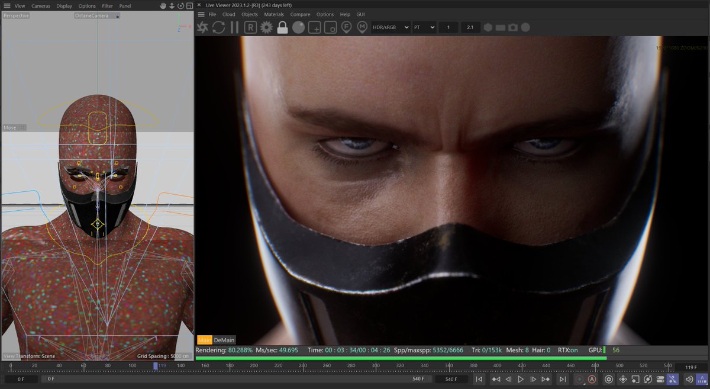This screenshot has width=710, height=389.
Task: Click the Render Region R icon
Action: [251, 27]
